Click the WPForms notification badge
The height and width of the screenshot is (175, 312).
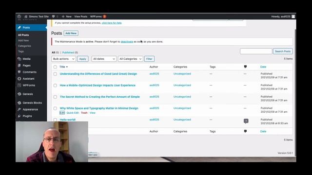(104, 17)
